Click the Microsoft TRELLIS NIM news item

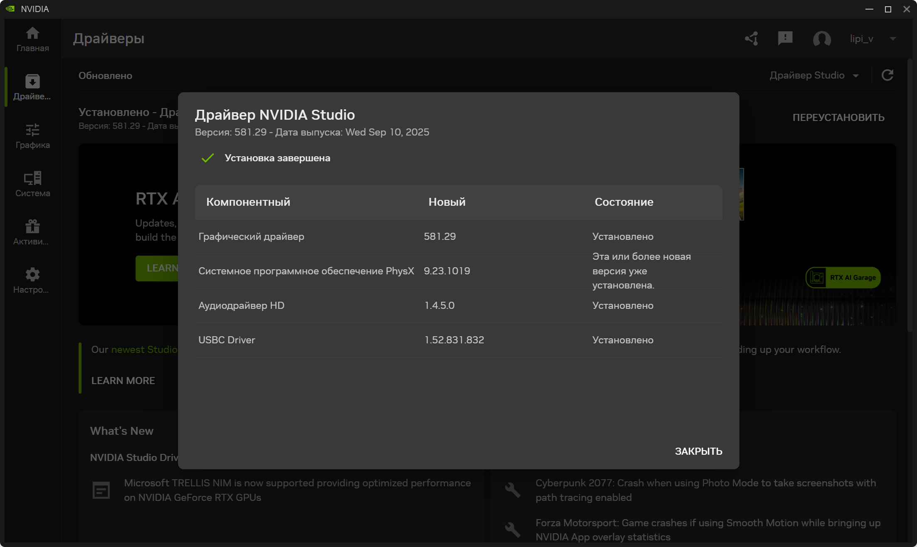297,490
